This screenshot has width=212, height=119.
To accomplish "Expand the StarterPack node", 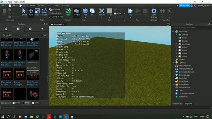I will [173, 81].
